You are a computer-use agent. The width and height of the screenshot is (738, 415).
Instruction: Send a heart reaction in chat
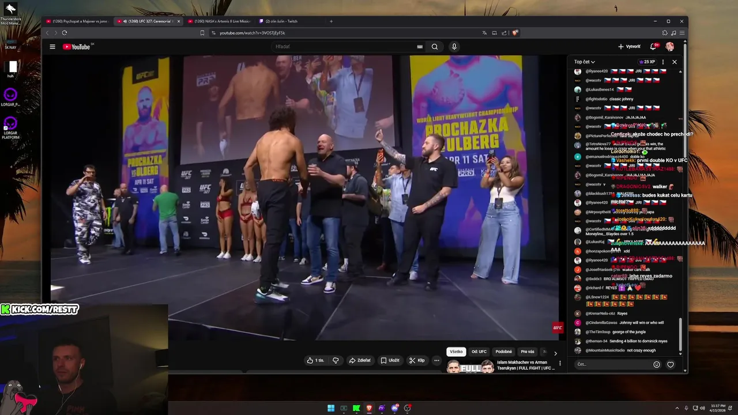point(670,364)
